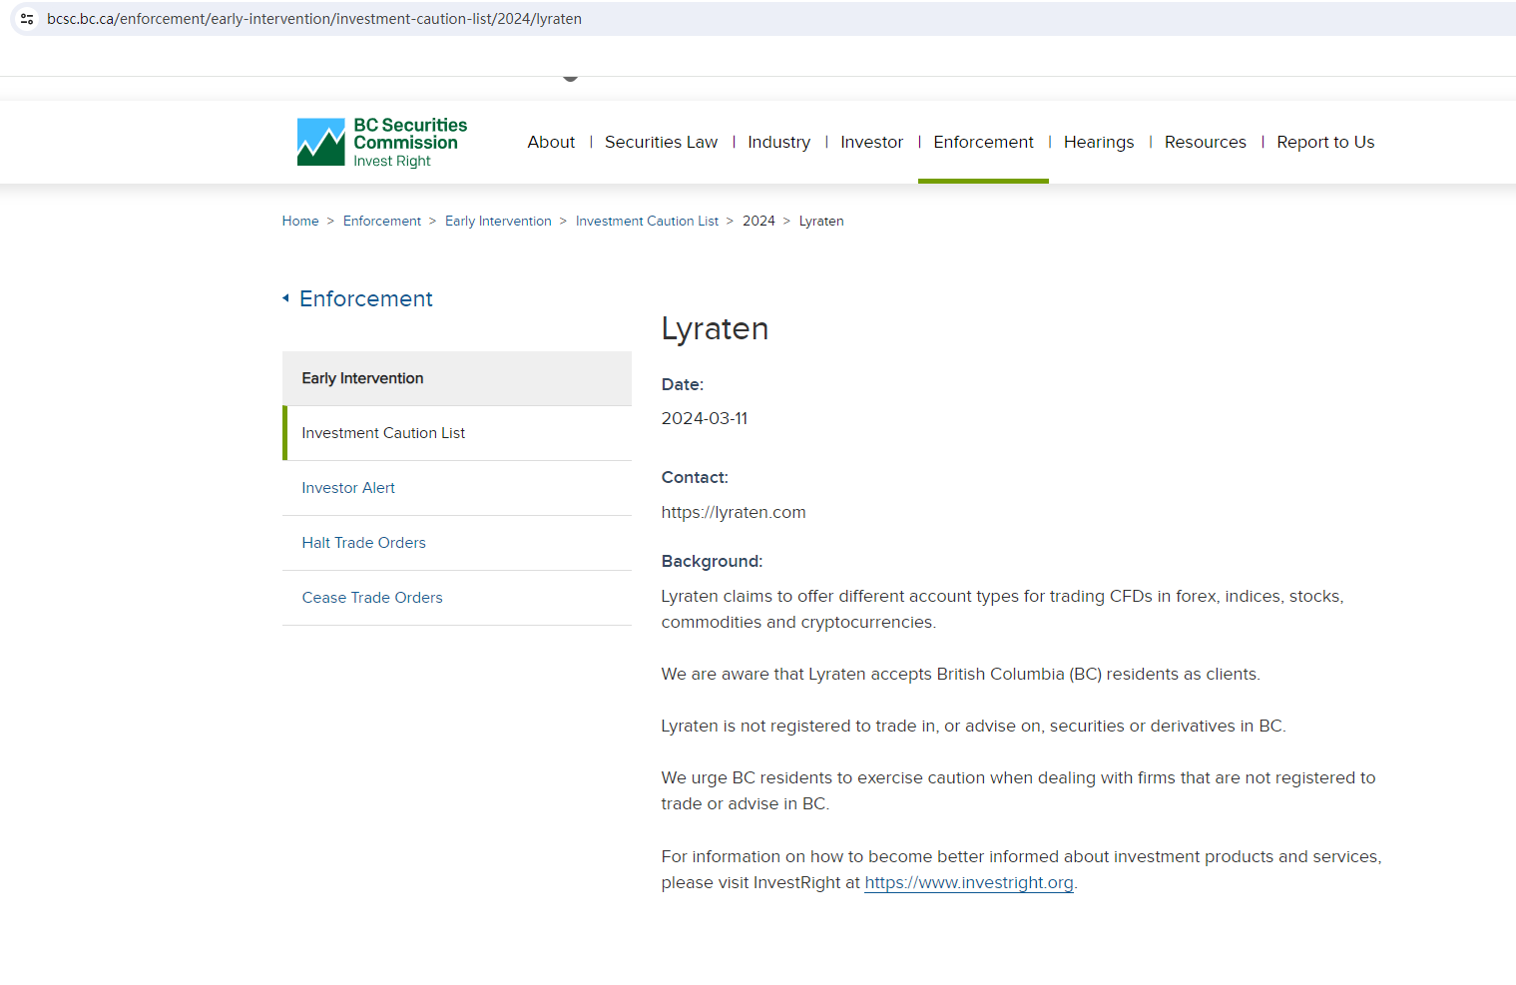The image size is (1516, 985).
Task: Click Investment Caution List breadcrumb
Action: 647,221
